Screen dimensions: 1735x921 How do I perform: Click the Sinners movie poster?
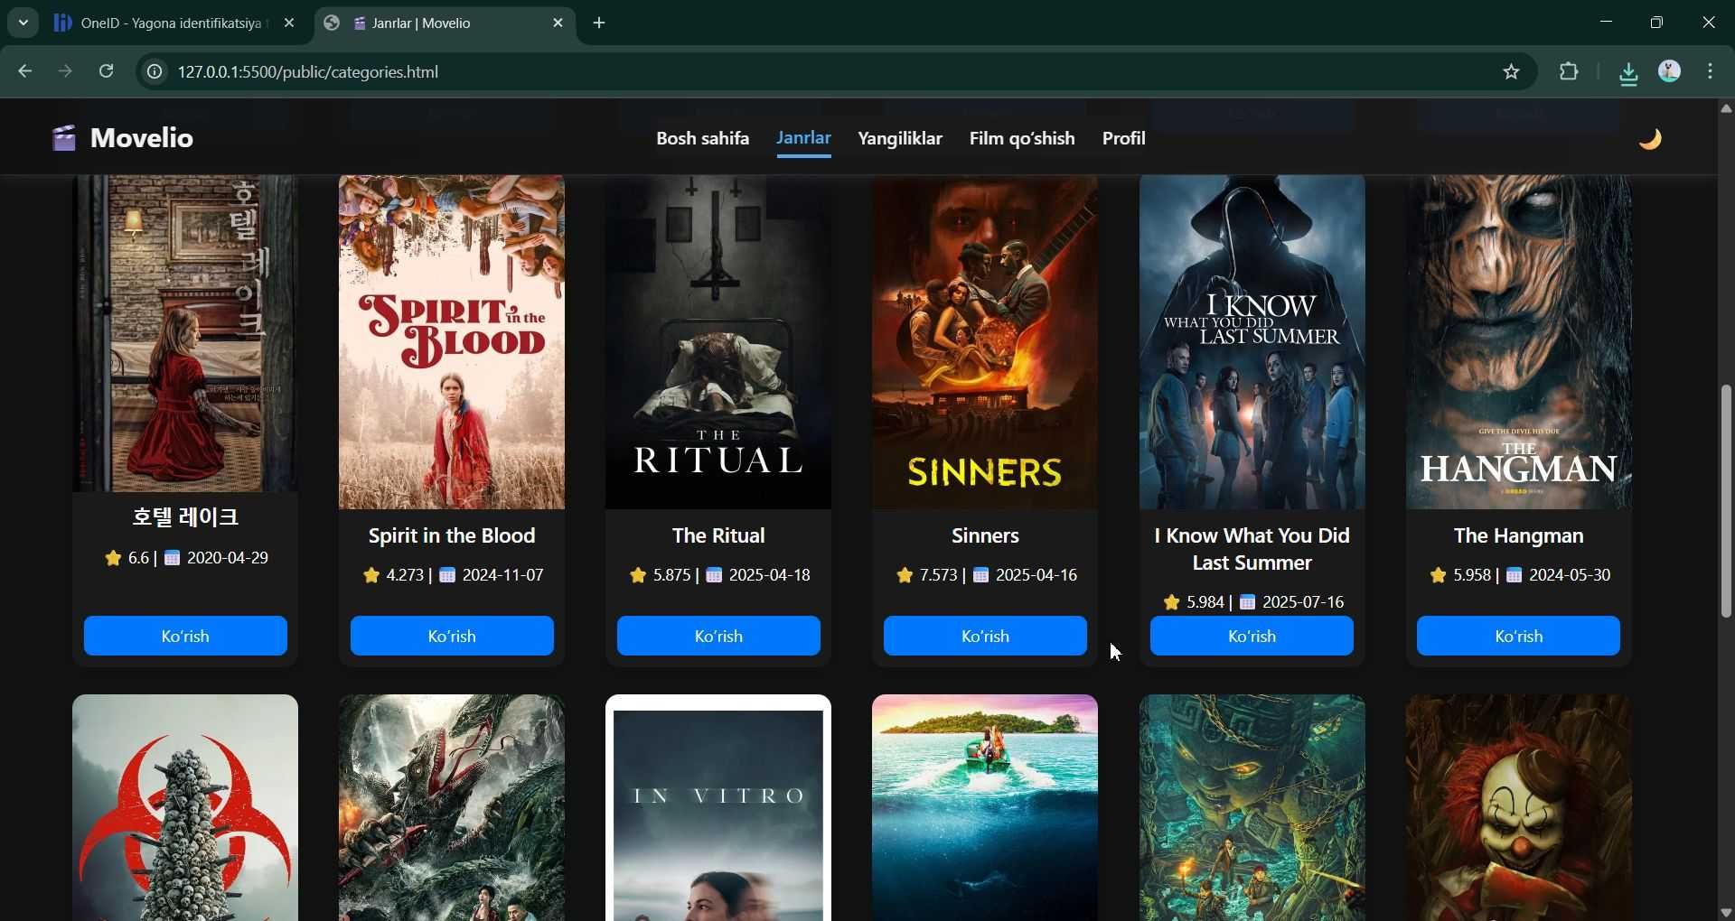(x=985, y=342)
